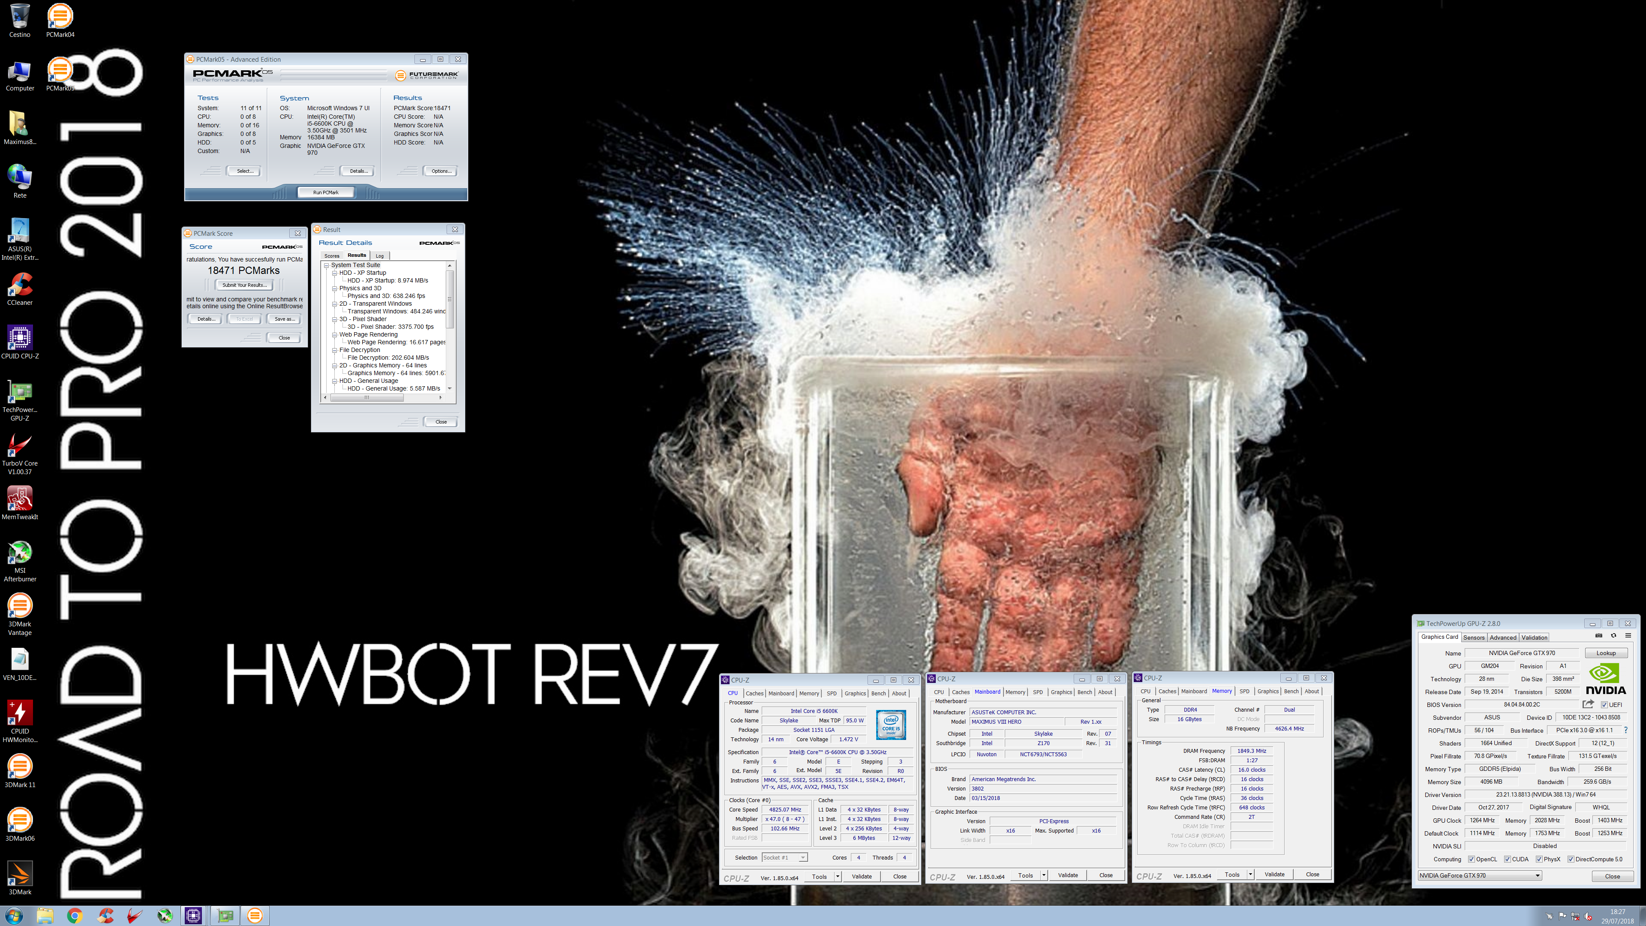Click the GPU-Z BIOS export share icon
The width and height of the screenshot is (1646, 926).
[x=1589, y=704]
